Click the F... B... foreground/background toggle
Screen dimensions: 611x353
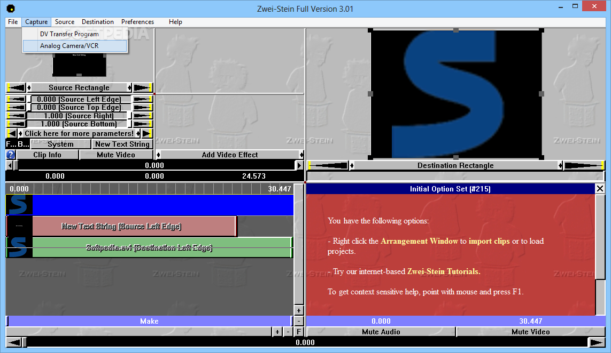[x=18, y=144]
